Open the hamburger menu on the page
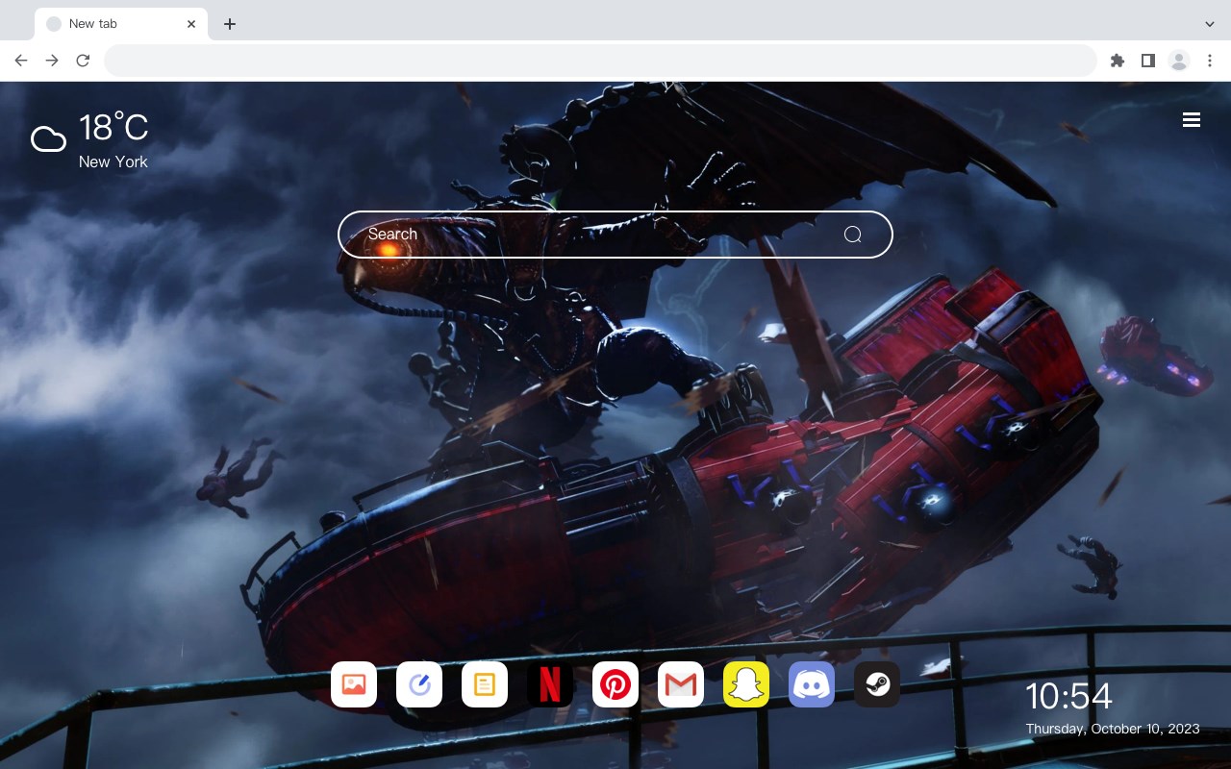 tap(1192, 120)
